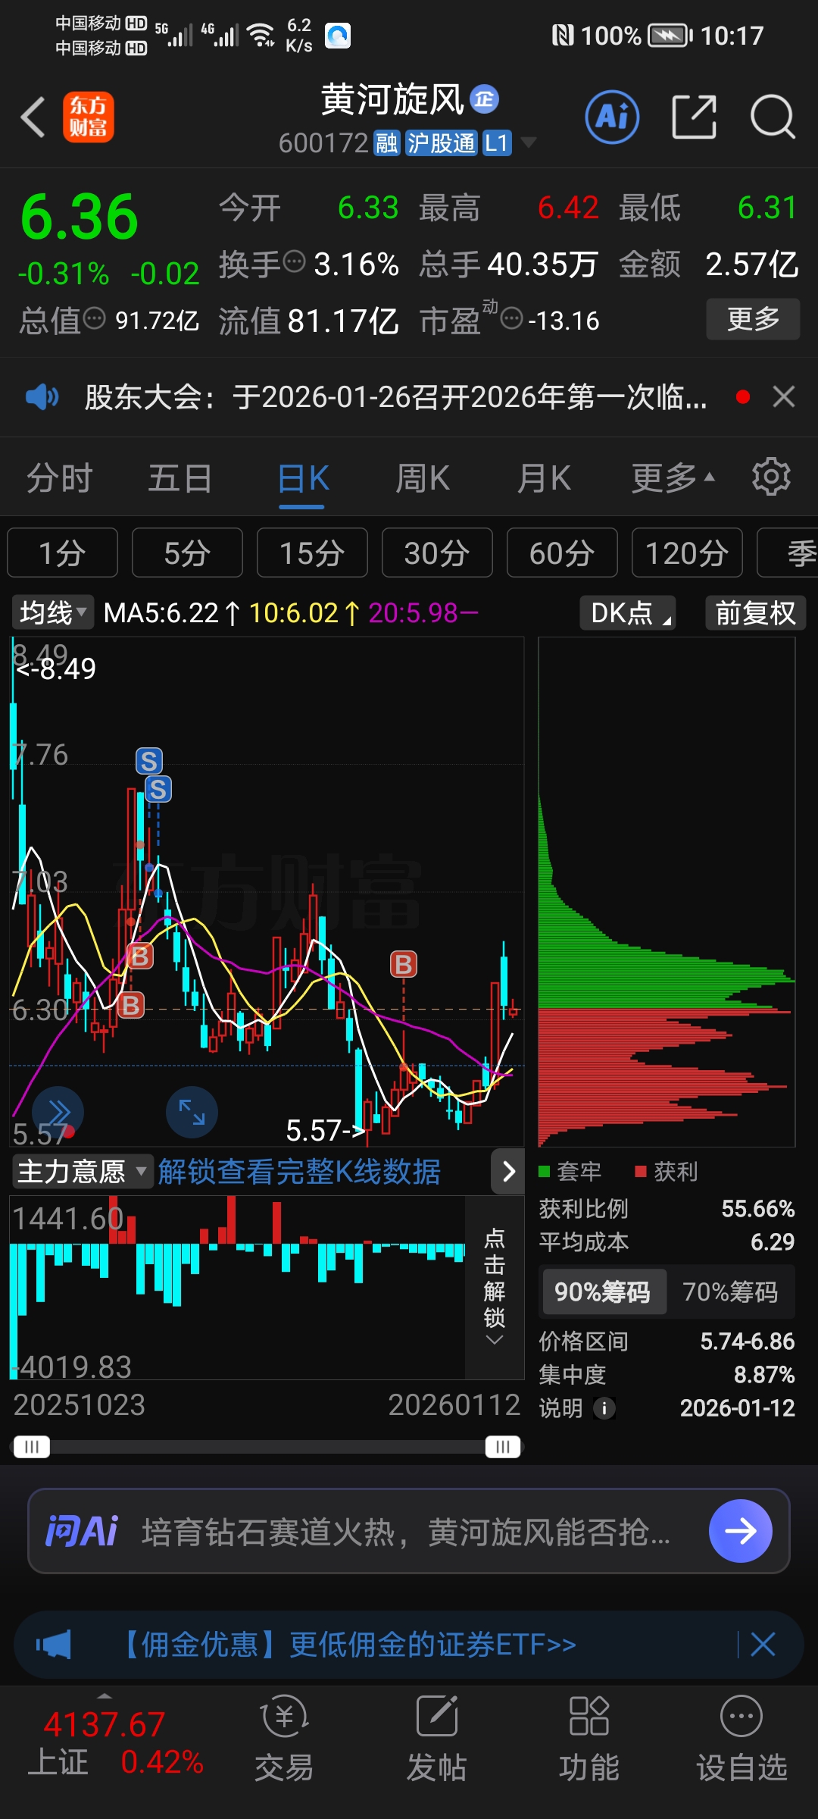Tap 点击解锁 to unlock indicator

pos(495,1277)
